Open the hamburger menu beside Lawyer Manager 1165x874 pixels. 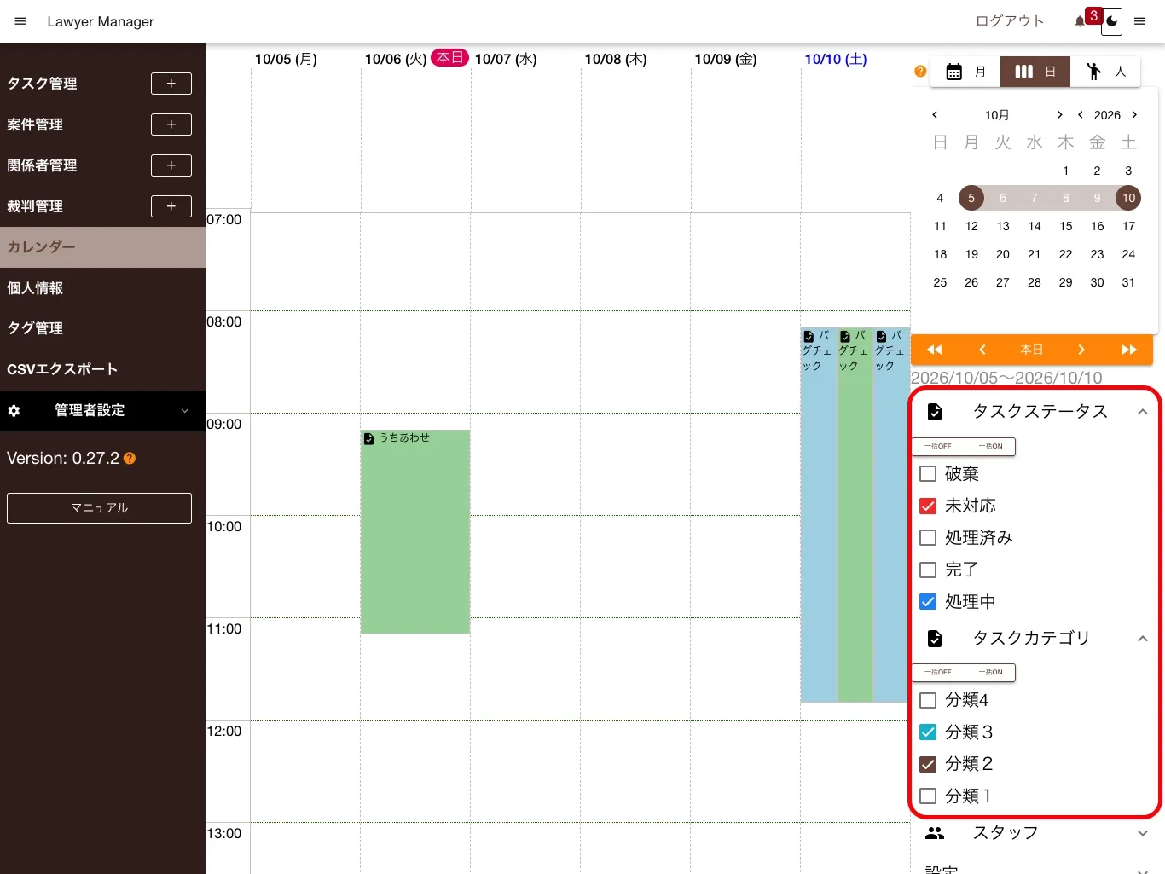pos(20,21)
